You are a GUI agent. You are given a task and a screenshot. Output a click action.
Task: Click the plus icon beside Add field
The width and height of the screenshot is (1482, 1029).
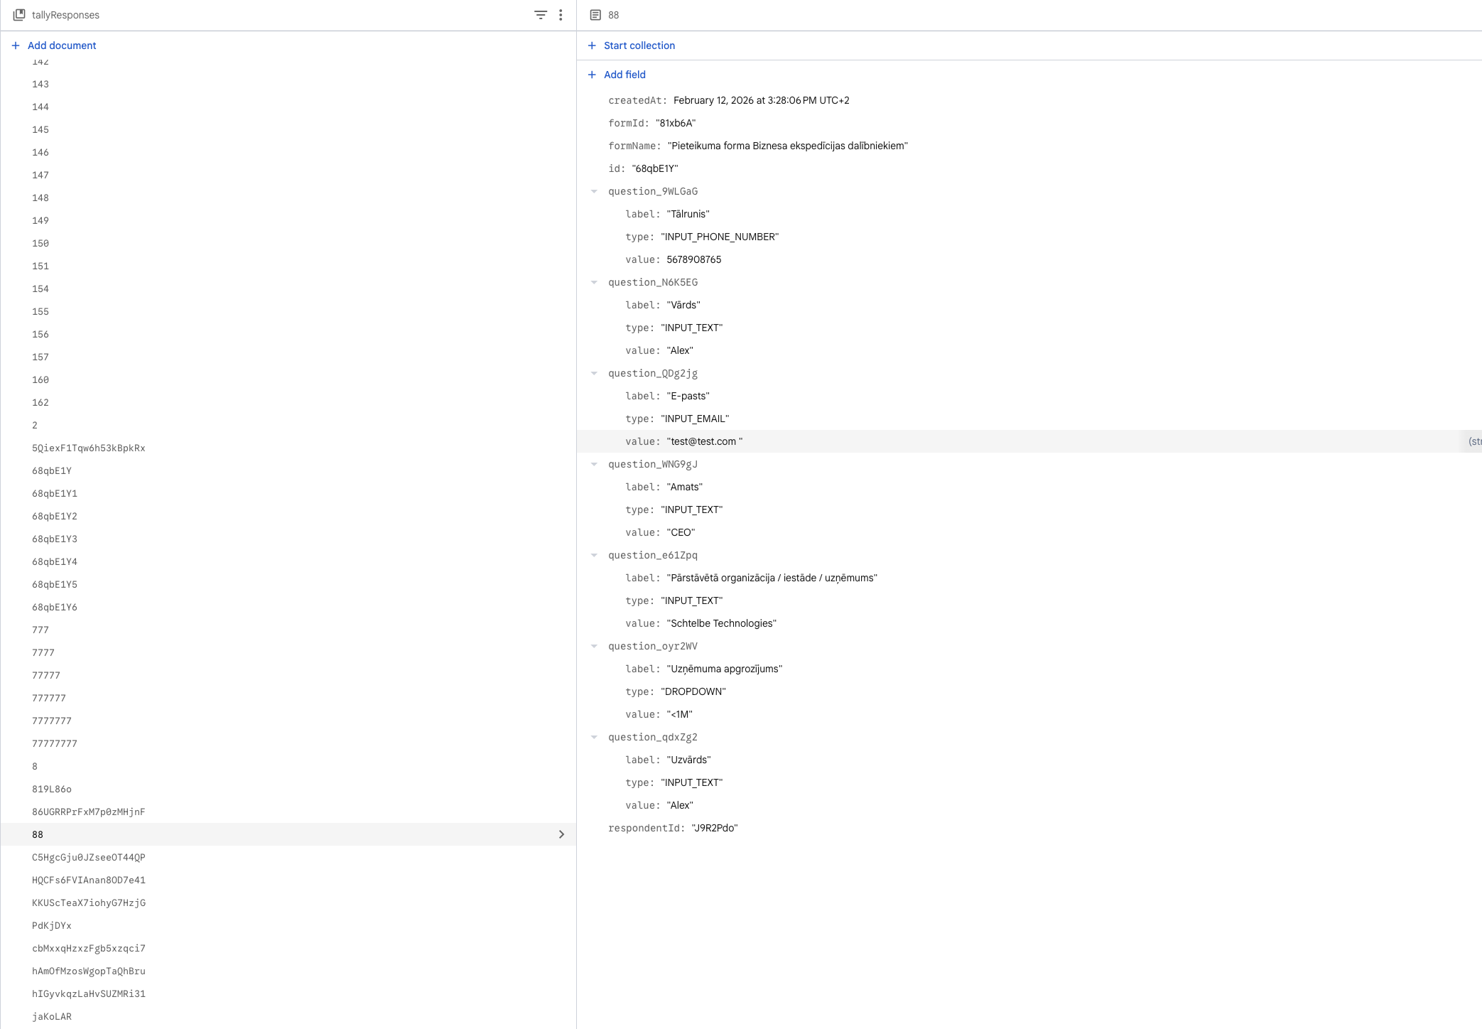coord(592,75)
